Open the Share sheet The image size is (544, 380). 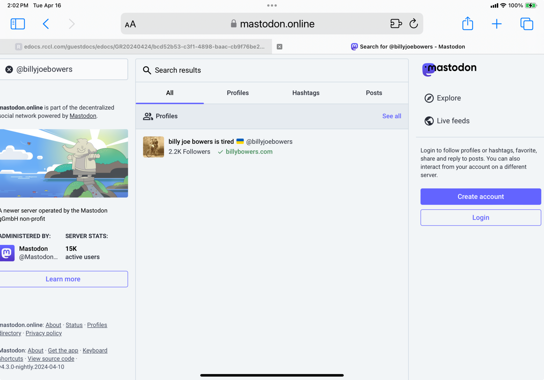468,24
